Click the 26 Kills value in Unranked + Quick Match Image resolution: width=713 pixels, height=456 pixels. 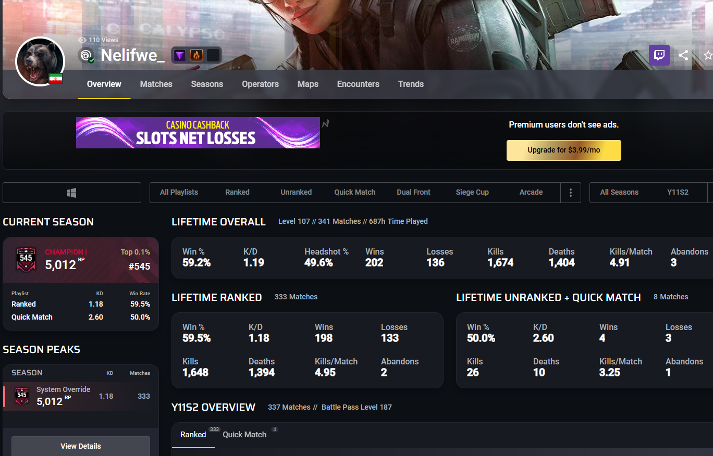click(473, 373)
